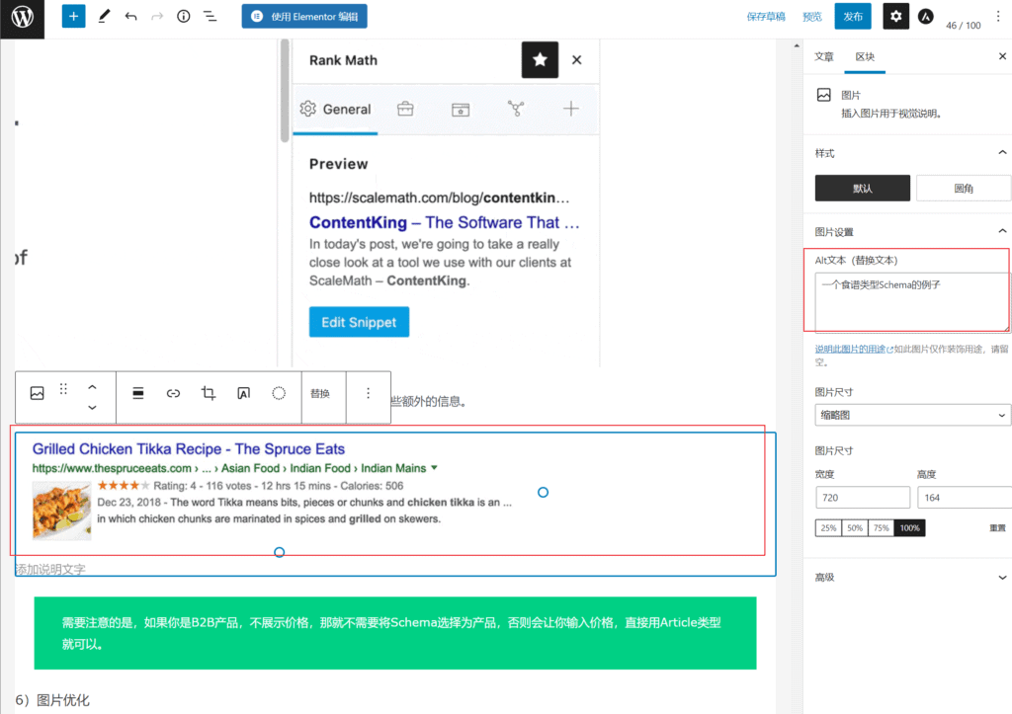Open the Astra settings icon
Image resolution: width=1012 pixels, height=714 pixels.
pyautogui.click(x=925, y=17)
